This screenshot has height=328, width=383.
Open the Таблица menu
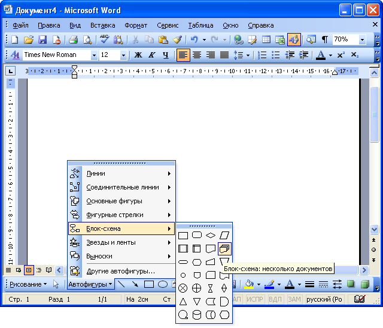[x=200, y=25]
